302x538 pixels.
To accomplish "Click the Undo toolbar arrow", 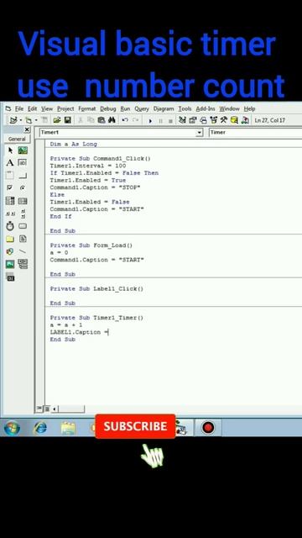I will (x=125, y=120).
